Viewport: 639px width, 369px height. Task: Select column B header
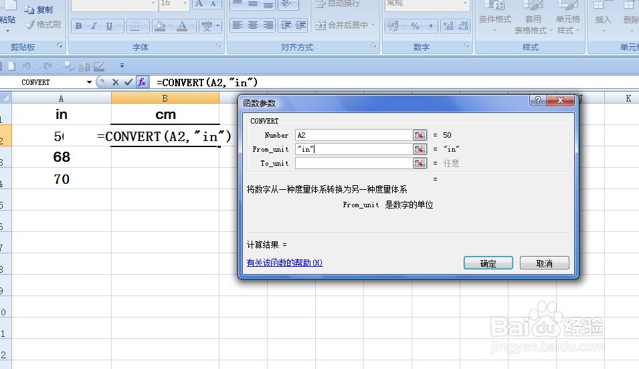click(165, 98)
